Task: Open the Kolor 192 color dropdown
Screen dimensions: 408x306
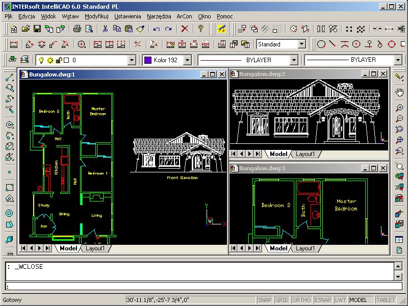Action: [187, 60]
